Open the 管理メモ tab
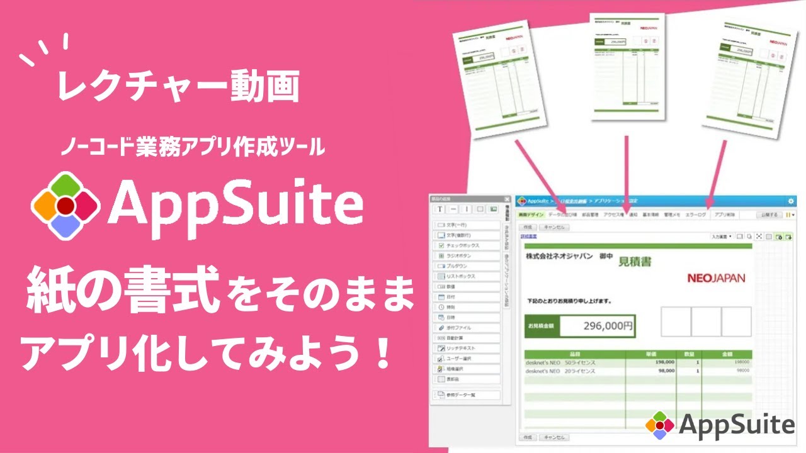 672,215
